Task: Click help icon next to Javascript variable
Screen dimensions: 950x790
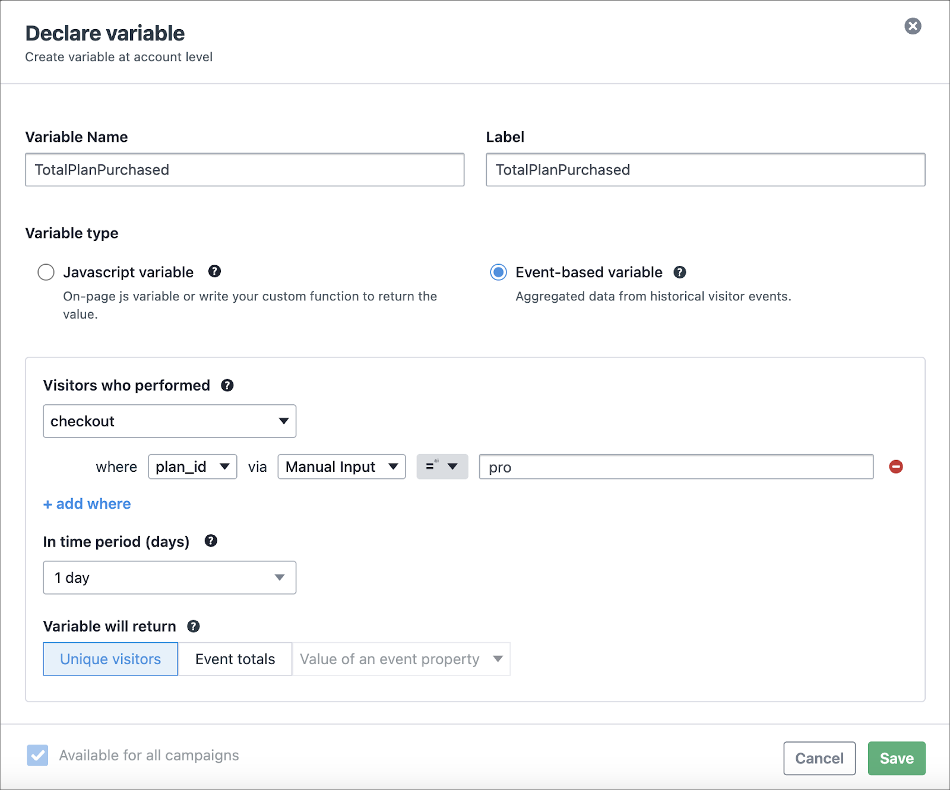Action: [214, 271]
